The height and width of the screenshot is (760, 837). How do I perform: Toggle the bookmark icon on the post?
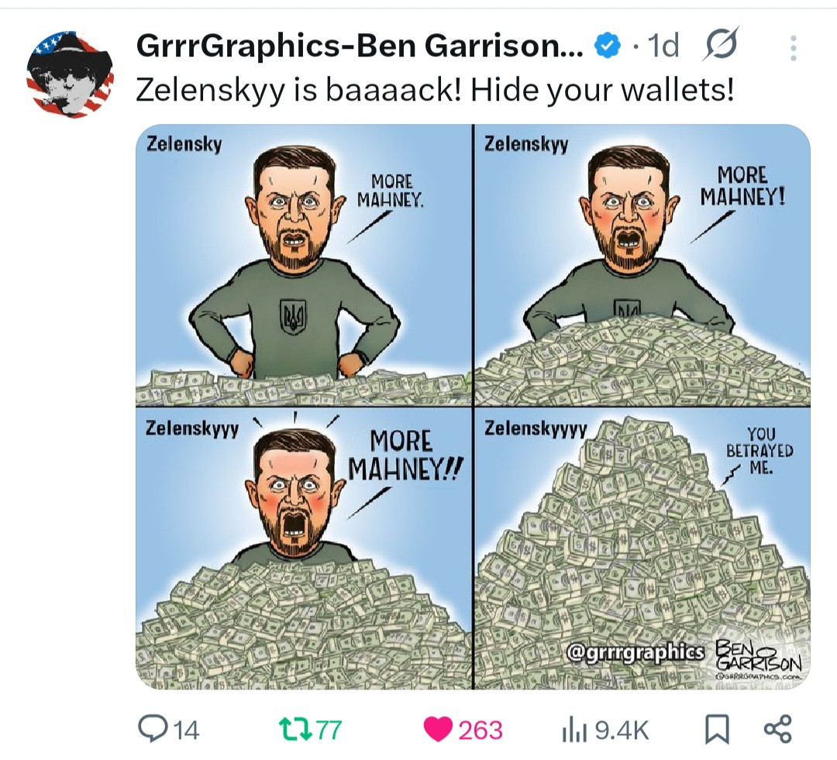(x=718, y=730)
